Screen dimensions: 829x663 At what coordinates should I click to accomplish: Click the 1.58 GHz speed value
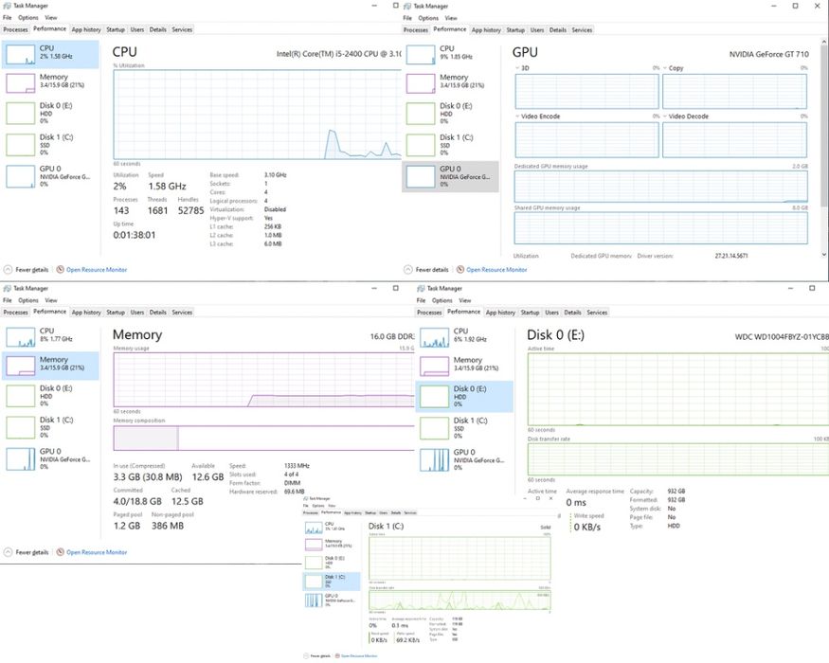click(167, 186)
